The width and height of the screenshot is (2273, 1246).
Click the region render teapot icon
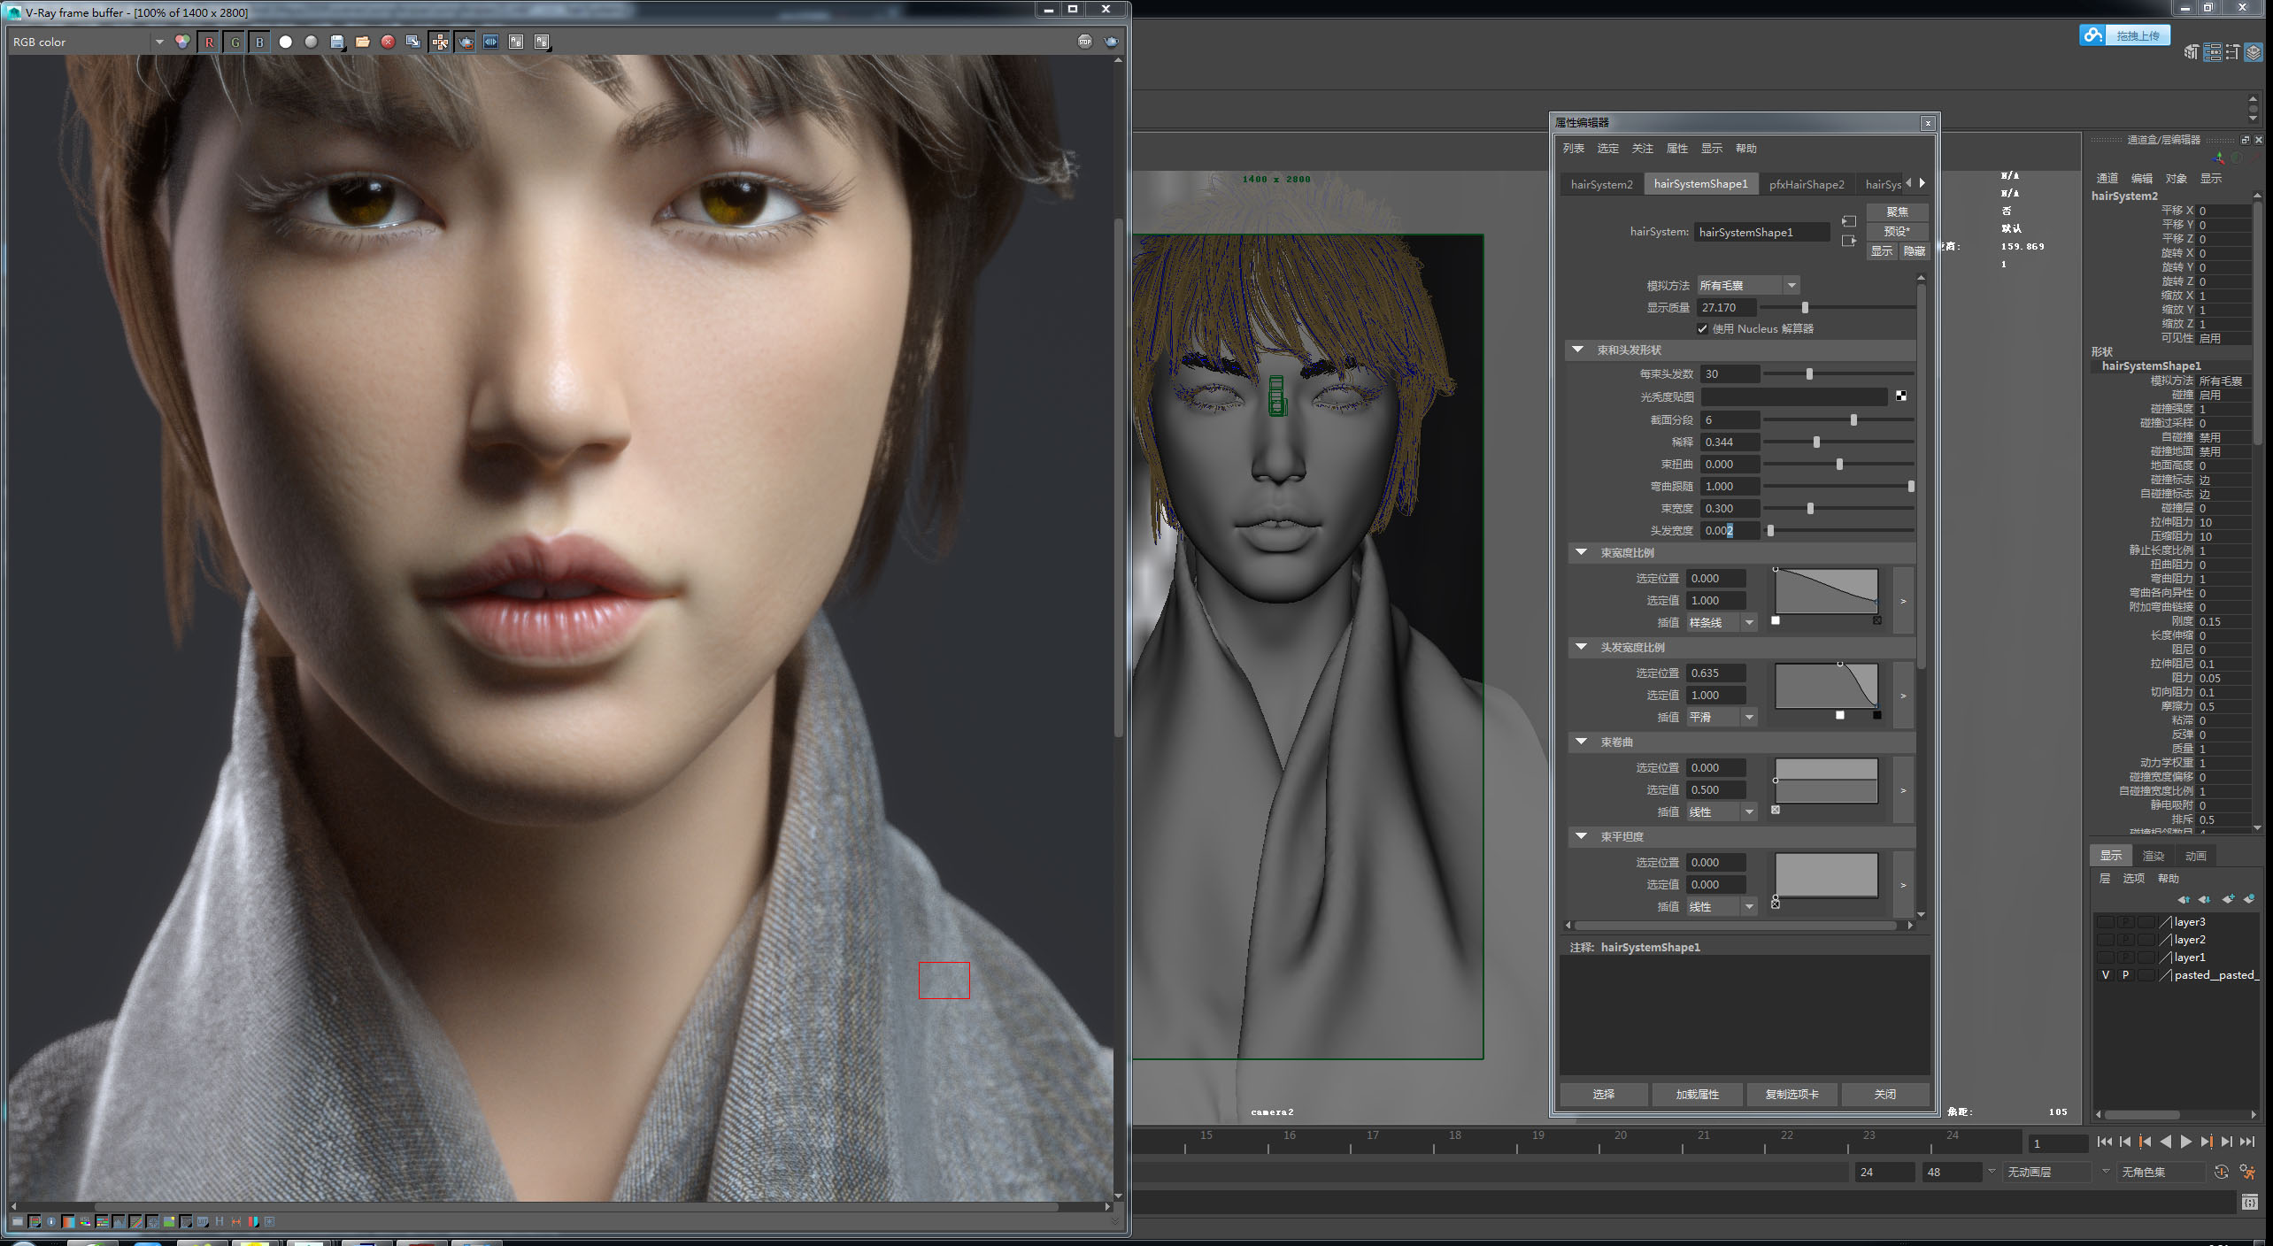[x=466, y=42]
